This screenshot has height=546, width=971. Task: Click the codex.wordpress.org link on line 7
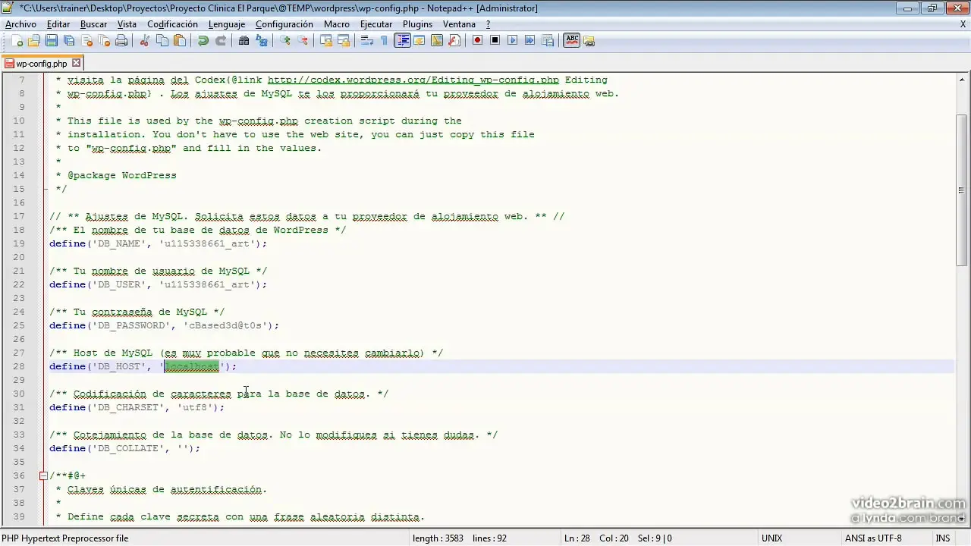[413, 80]
